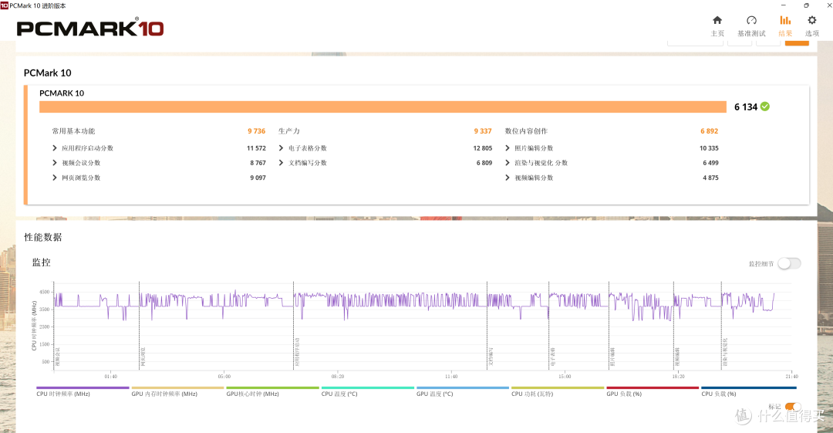833x433 pixels.
Task: Click the 12 805 spreadsheet score
Action: tap(482, 148)
